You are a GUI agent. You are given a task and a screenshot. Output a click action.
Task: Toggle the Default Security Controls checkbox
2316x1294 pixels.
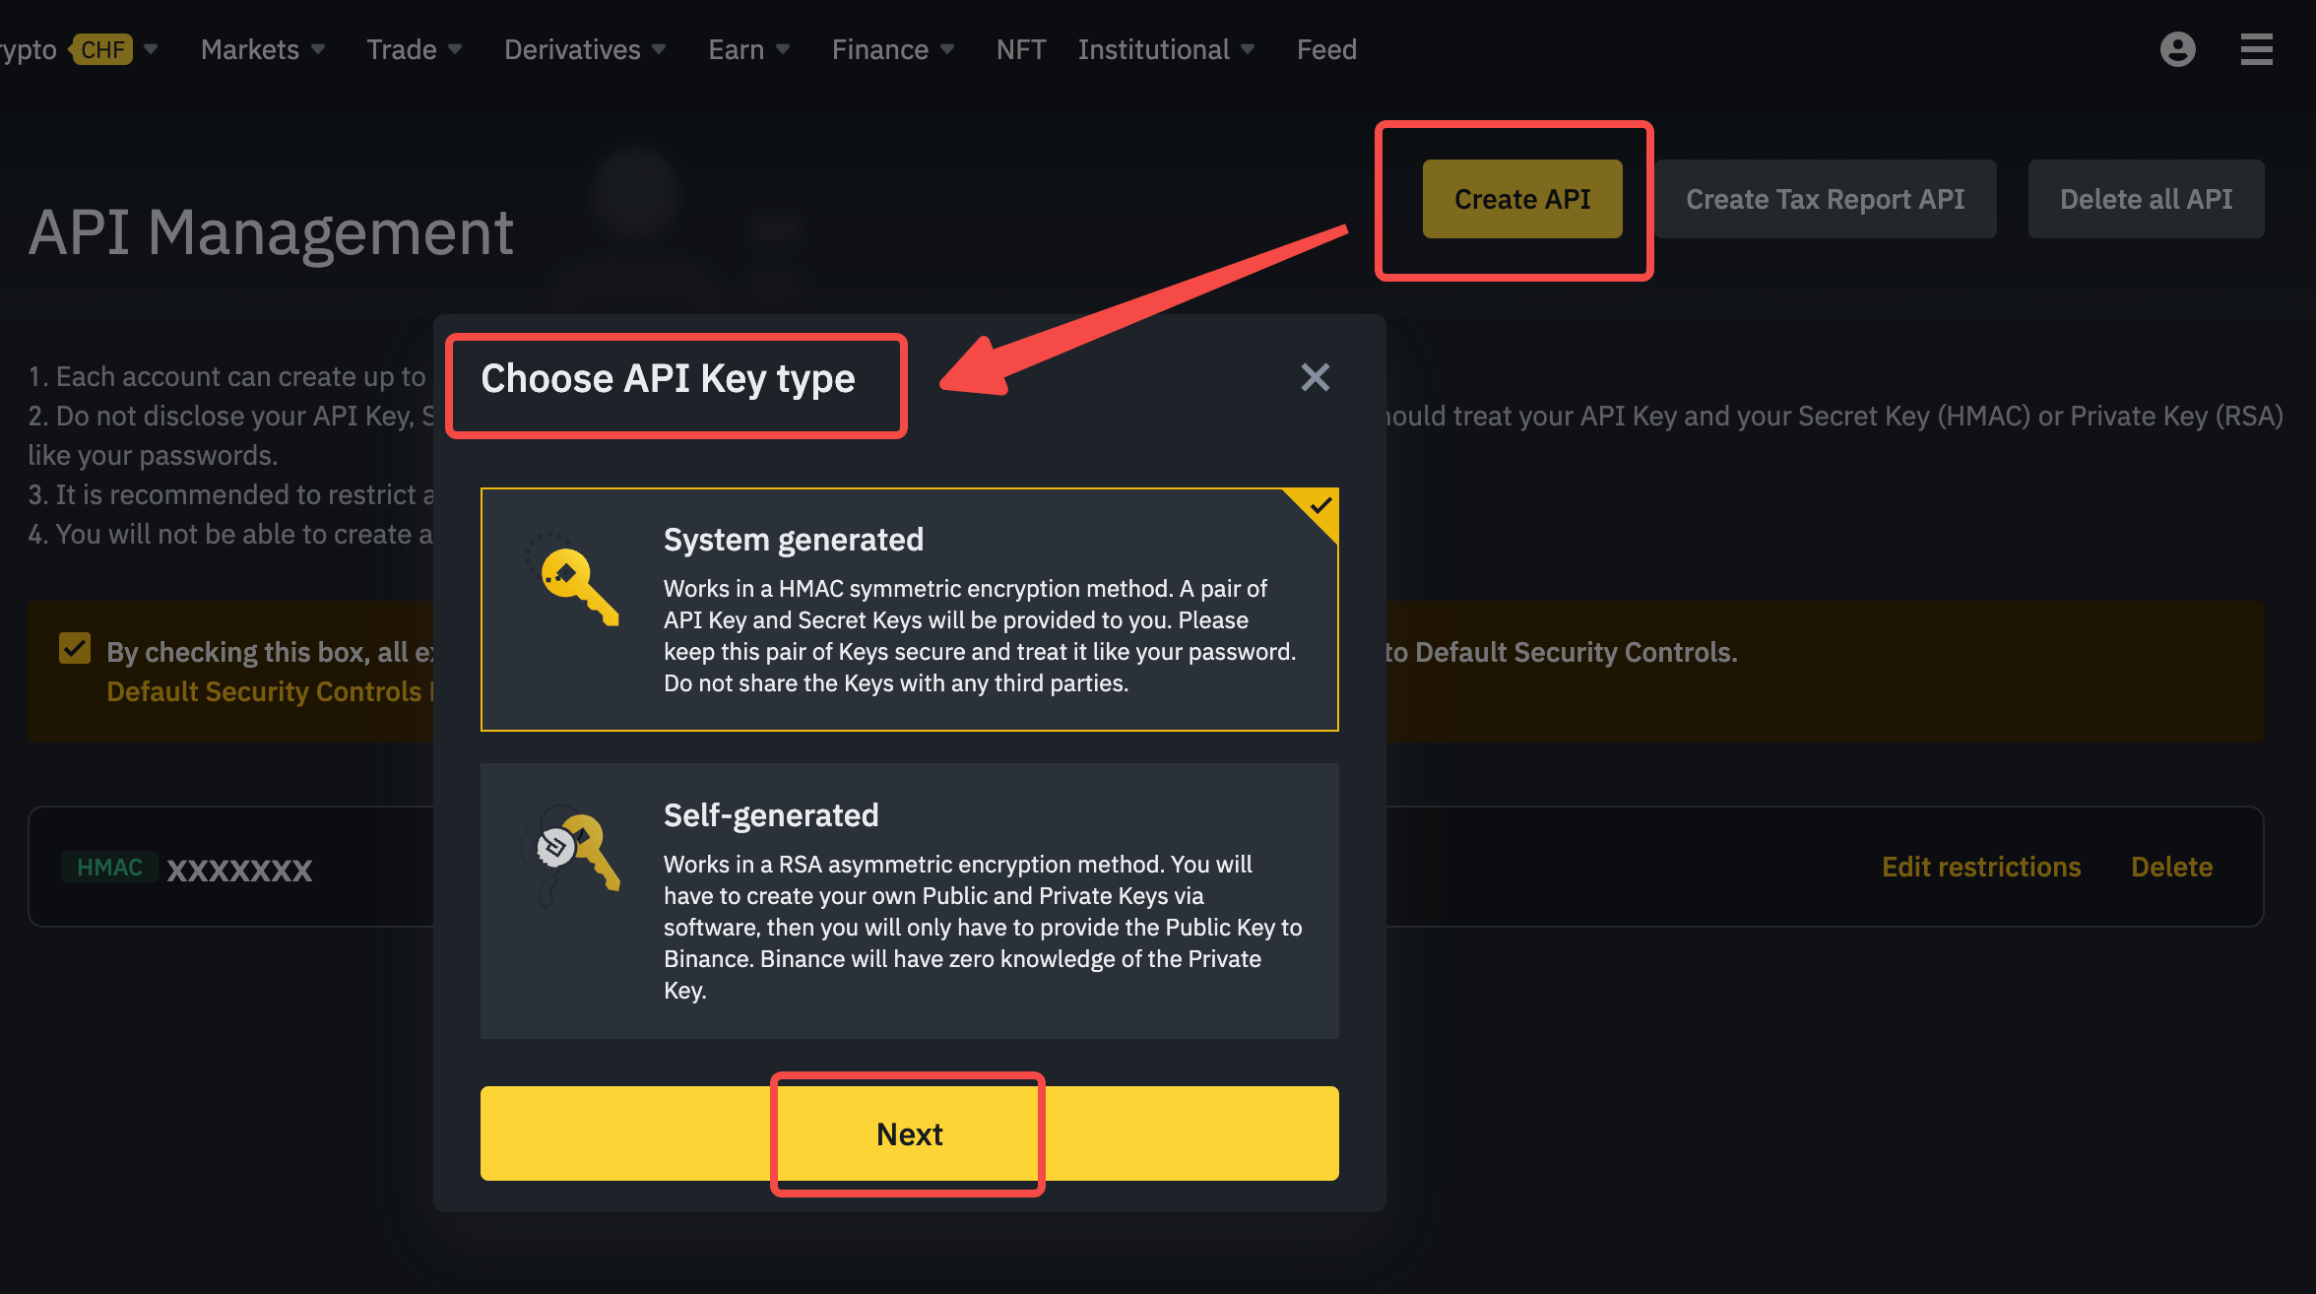(77, 651)
